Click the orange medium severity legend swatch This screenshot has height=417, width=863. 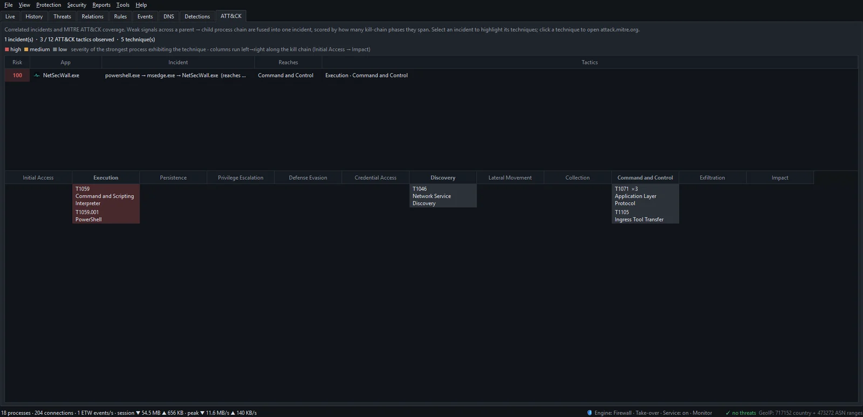point(26,50)
